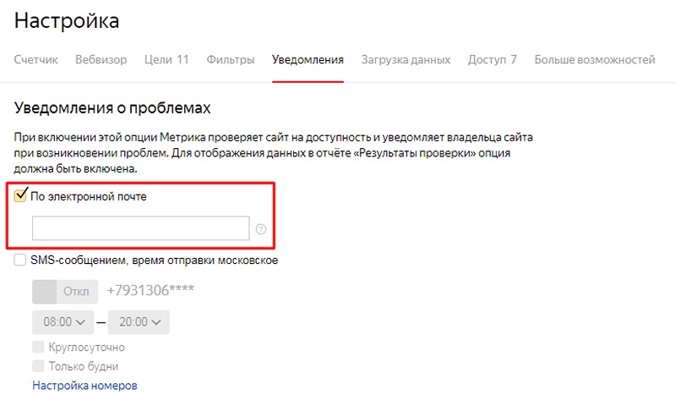676x406 pixels.
Task: Click the active 'Уведомления' tab
Action: [x=308, y=60]
